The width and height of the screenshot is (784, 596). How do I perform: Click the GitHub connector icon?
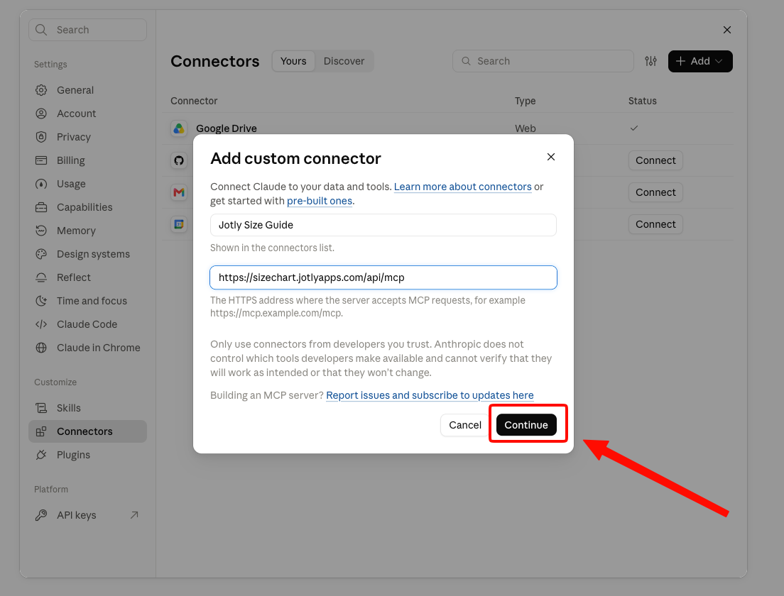[178, 160]
